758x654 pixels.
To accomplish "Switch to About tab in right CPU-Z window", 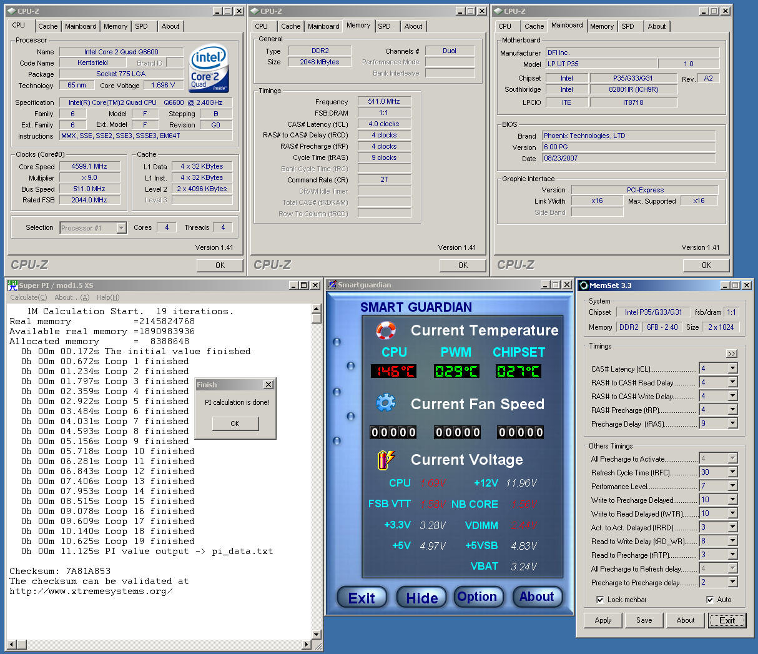I will (656, 26).
